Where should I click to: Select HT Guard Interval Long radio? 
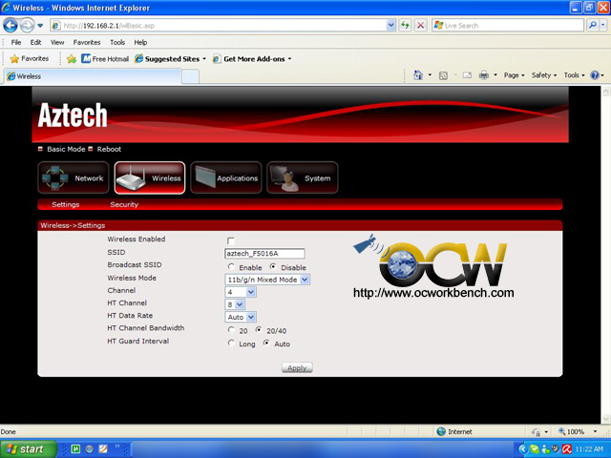231,343
